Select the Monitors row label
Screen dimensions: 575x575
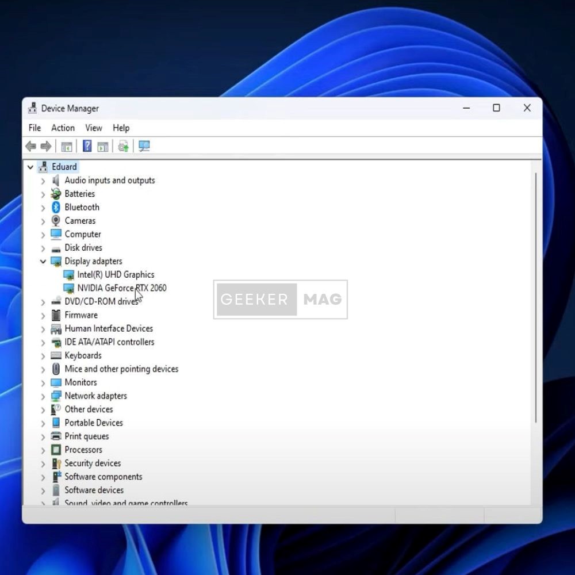80,382
